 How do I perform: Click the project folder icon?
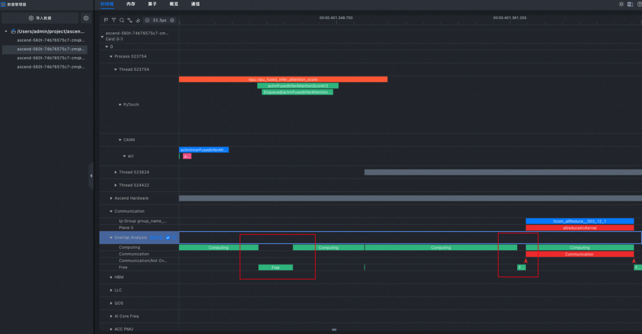[14, 31]
